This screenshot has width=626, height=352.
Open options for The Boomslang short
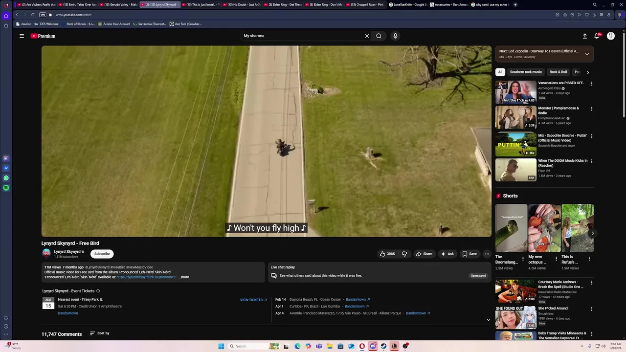point(523,259)
